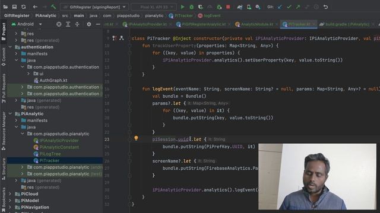Viewport: 380px width, 213px height.
Task: Click main in breadcrumb bar
Action: point(79,16)
